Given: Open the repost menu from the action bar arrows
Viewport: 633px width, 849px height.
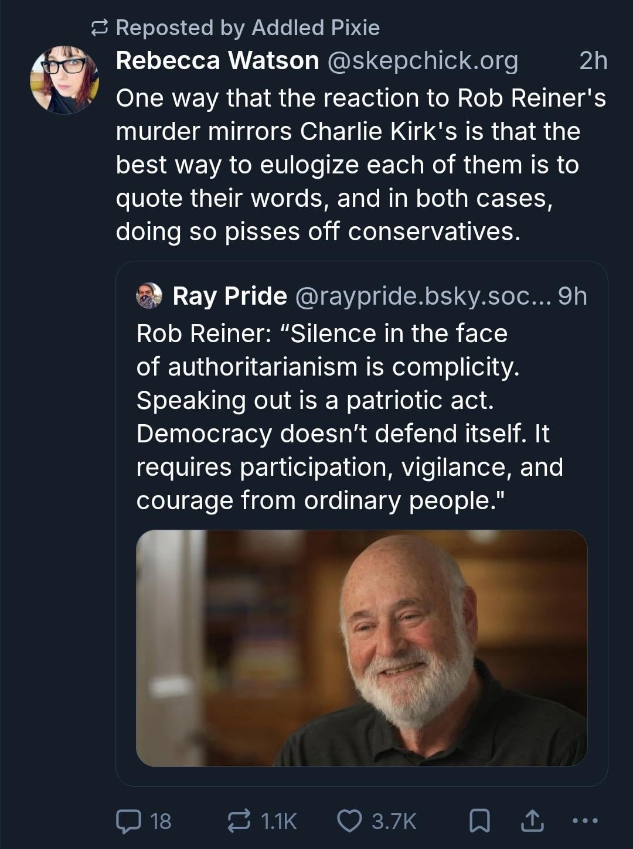Looking at the screenshot, I should (x=239, y=820).
